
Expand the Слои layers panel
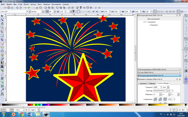[159, 72]
